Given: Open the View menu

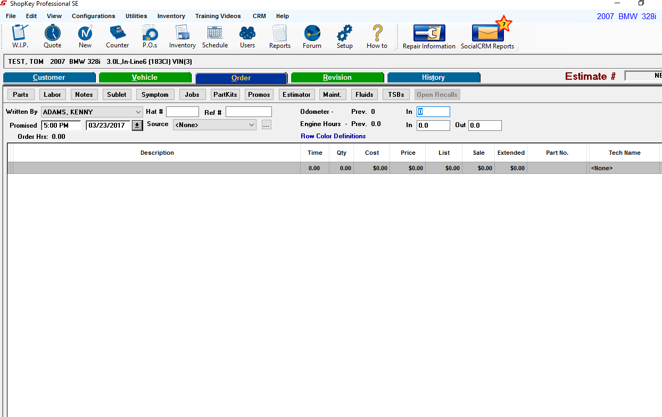Looking at the screenshot, I should coord(54,16).
